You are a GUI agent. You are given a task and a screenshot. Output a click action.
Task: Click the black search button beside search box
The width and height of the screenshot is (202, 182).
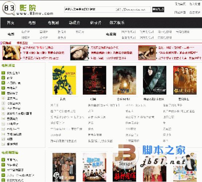158,9
